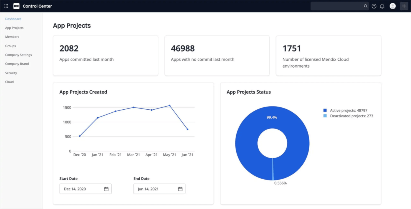This screenshot has width=411, height=209.
Task: Select the May '21 data point on the chart
Action: (169, 105)
